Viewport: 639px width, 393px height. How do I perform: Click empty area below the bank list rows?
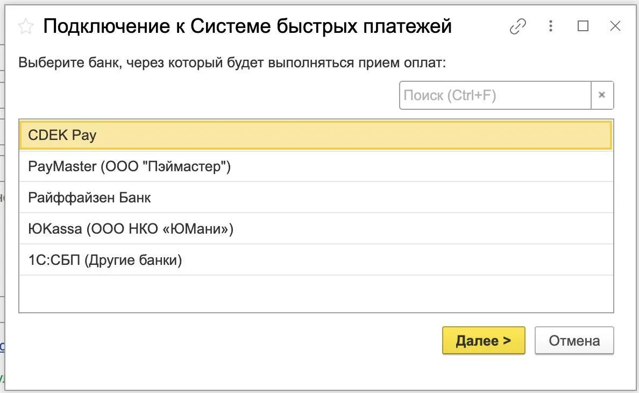point(316,294)
